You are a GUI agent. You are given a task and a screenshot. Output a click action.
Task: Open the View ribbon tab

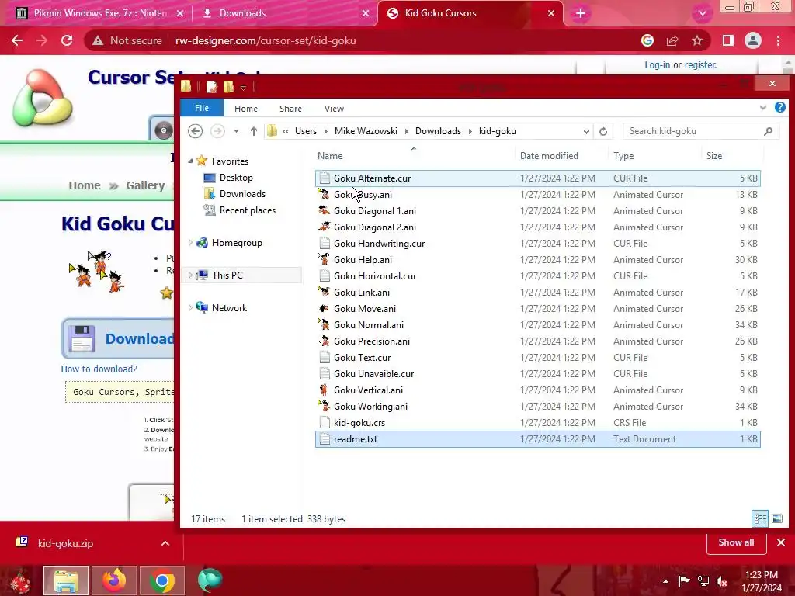pos(334,109)
